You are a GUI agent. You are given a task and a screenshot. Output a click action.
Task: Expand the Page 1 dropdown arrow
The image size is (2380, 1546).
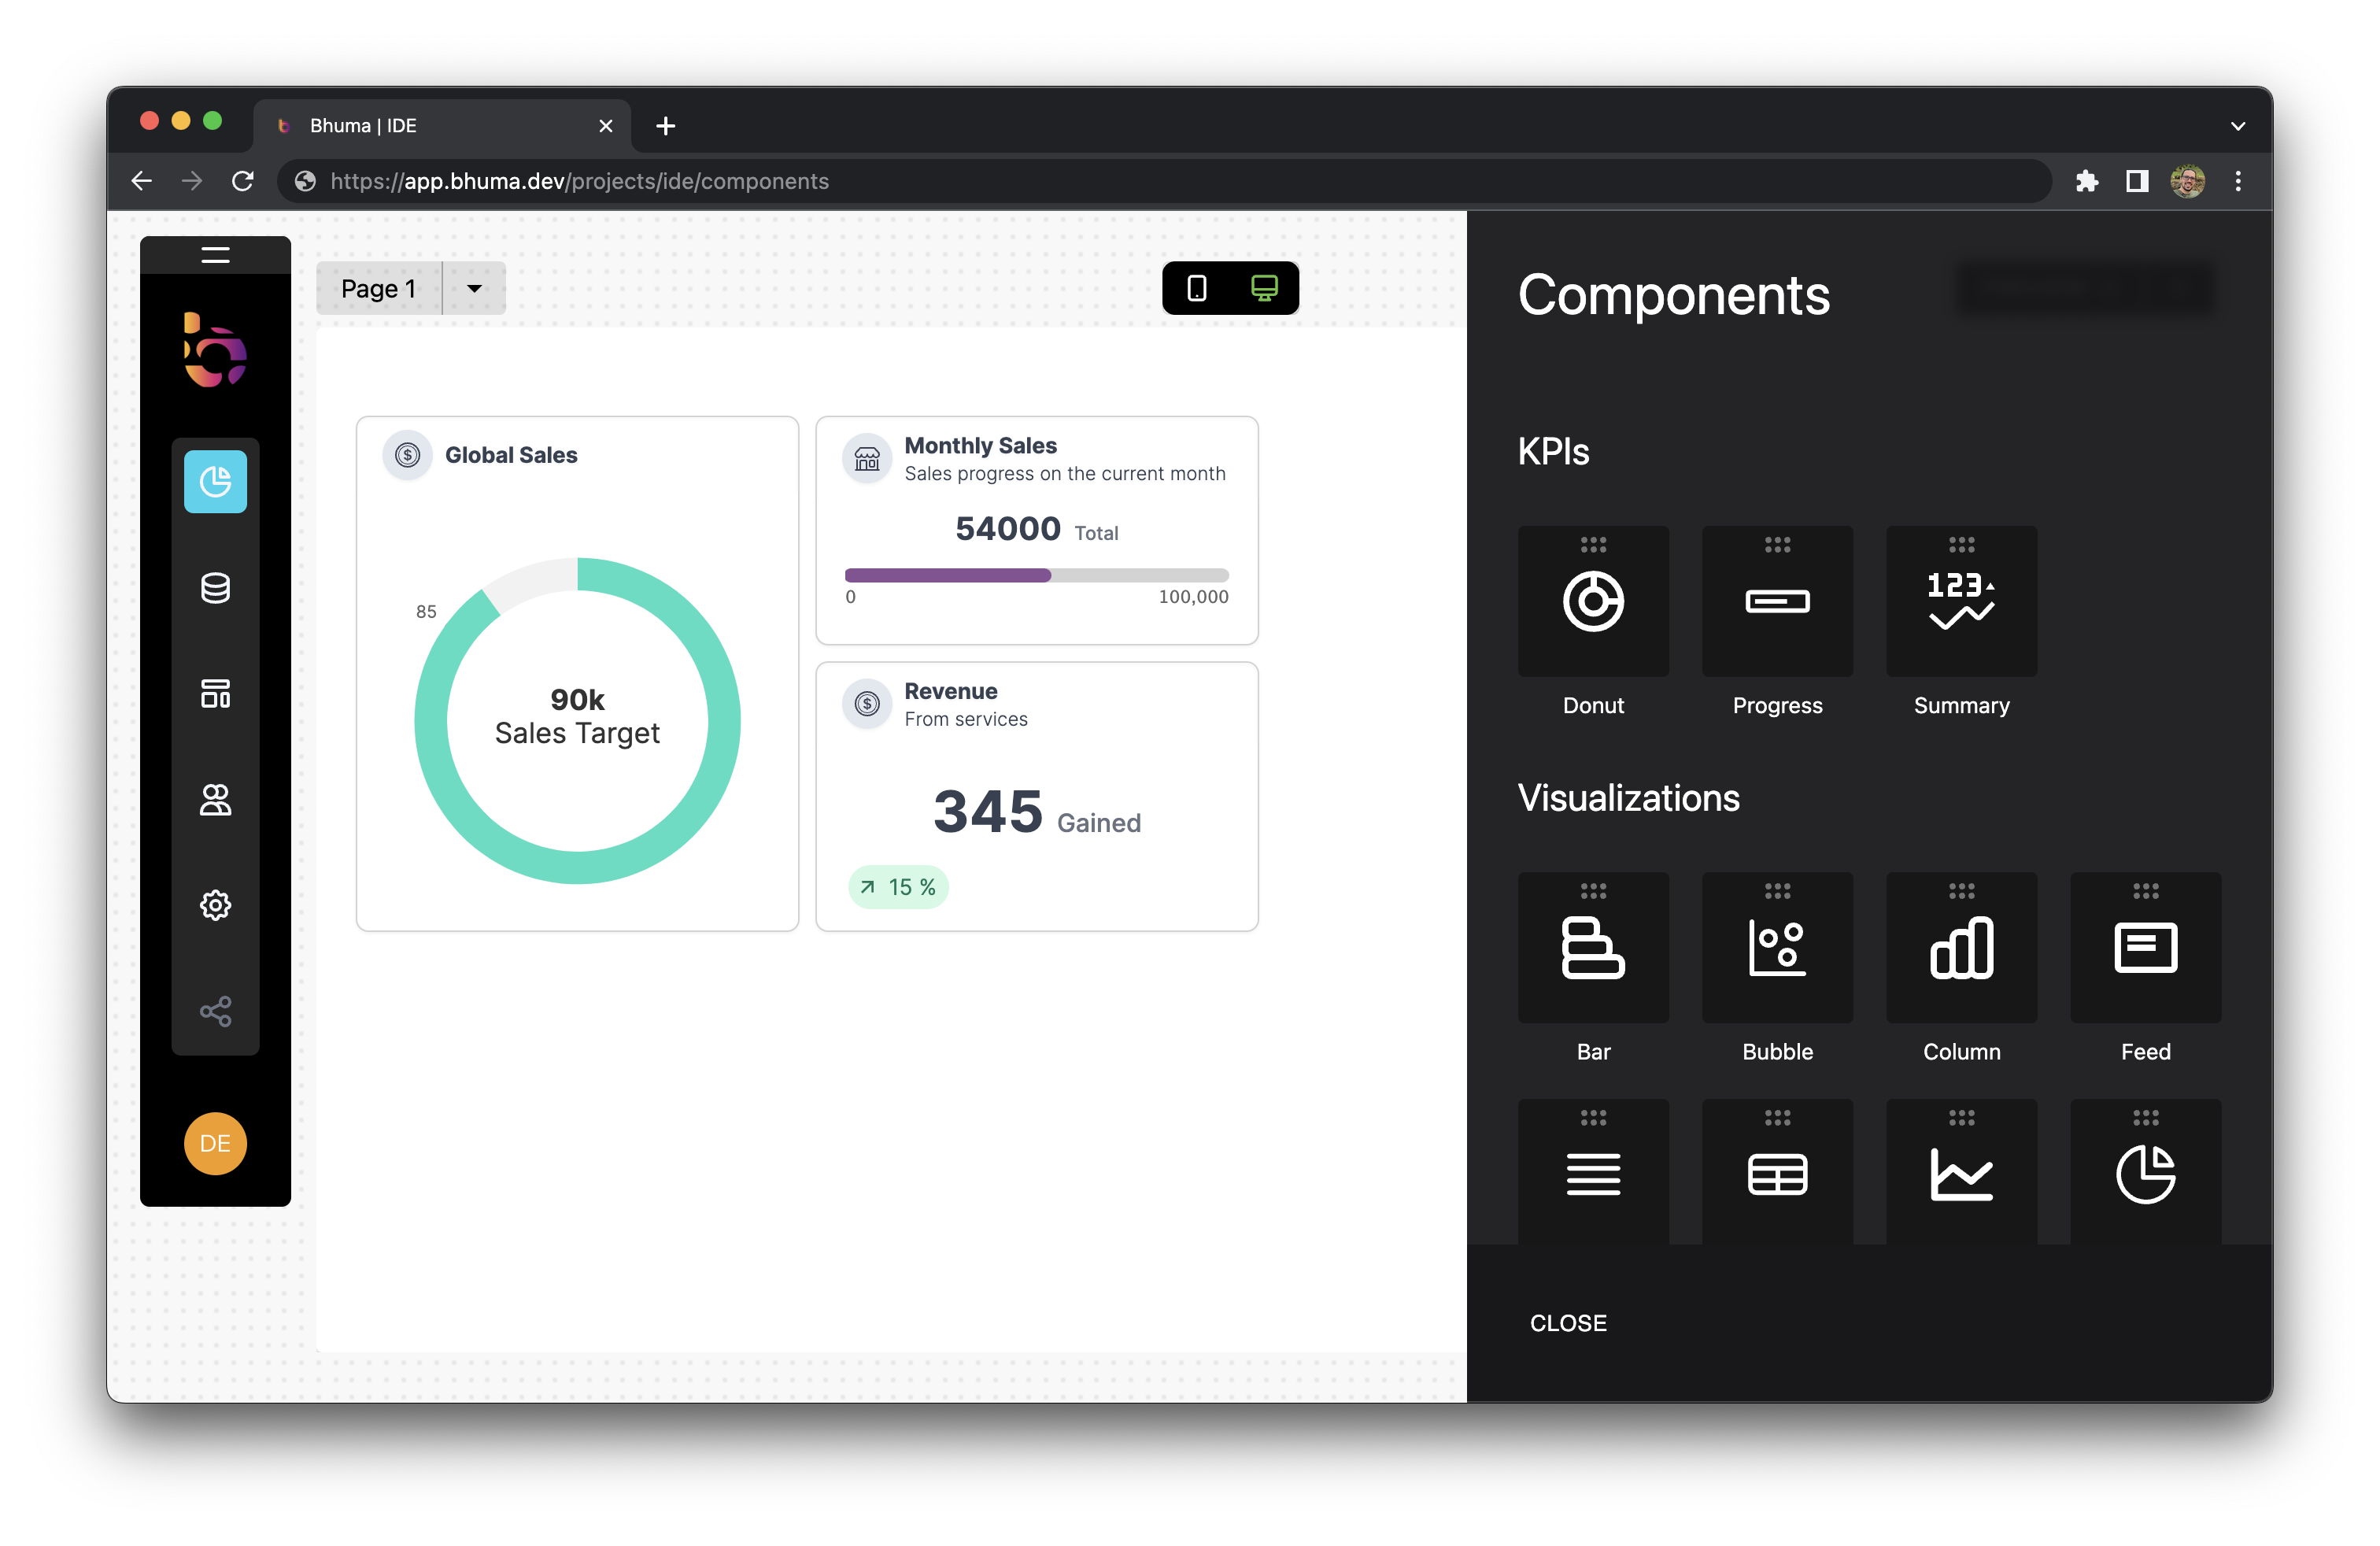point(474,288)
